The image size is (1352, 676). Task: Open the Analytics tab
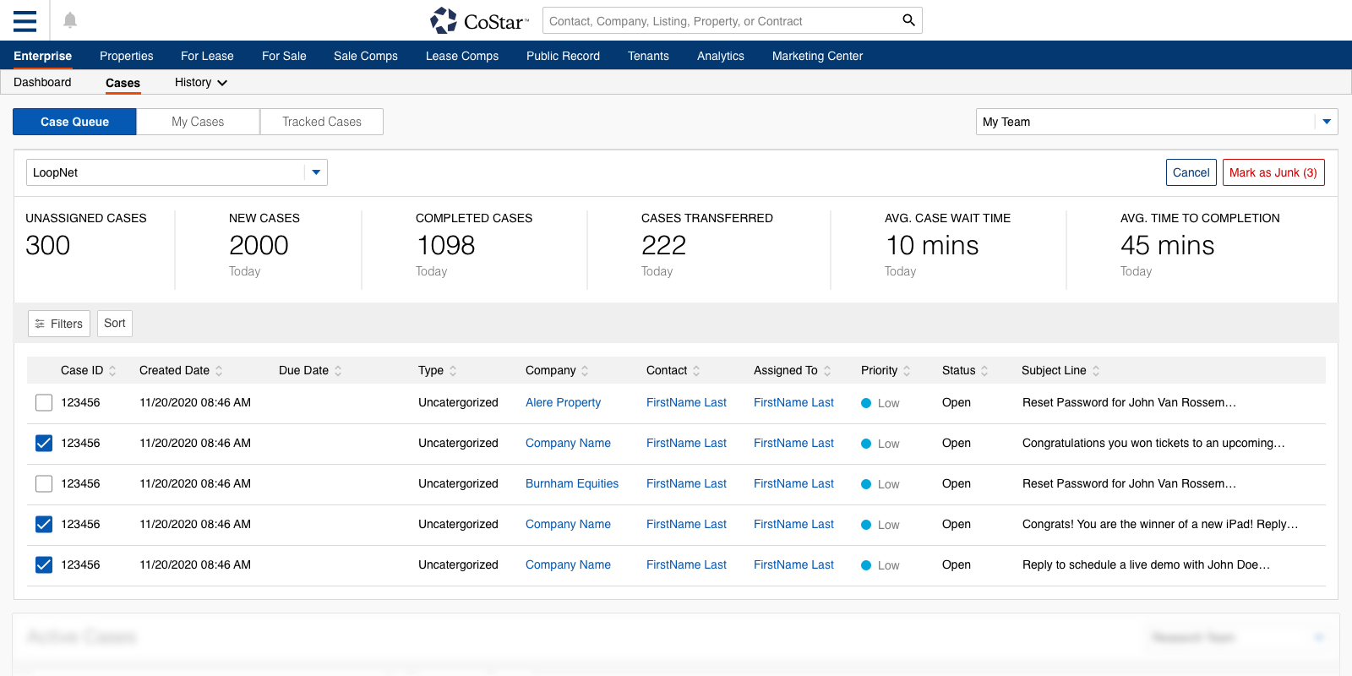(x=721, y=56)
